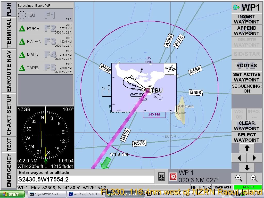Pan map up with up arrow

pyautogui.click(x=247, y=148)
